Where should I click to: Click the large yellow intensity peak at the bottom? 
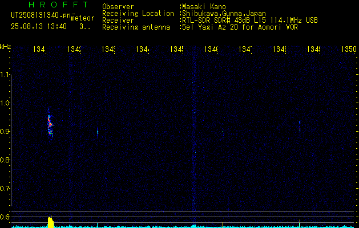point(51,221)
